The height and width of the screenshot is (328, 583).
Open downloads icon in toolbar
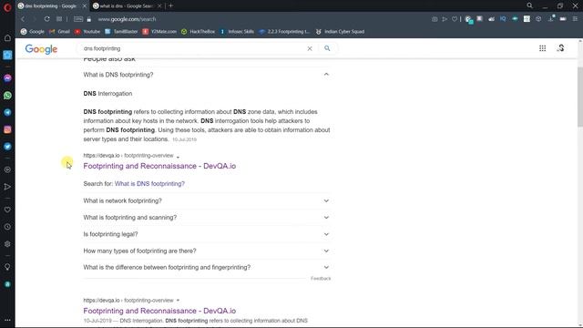550,19
